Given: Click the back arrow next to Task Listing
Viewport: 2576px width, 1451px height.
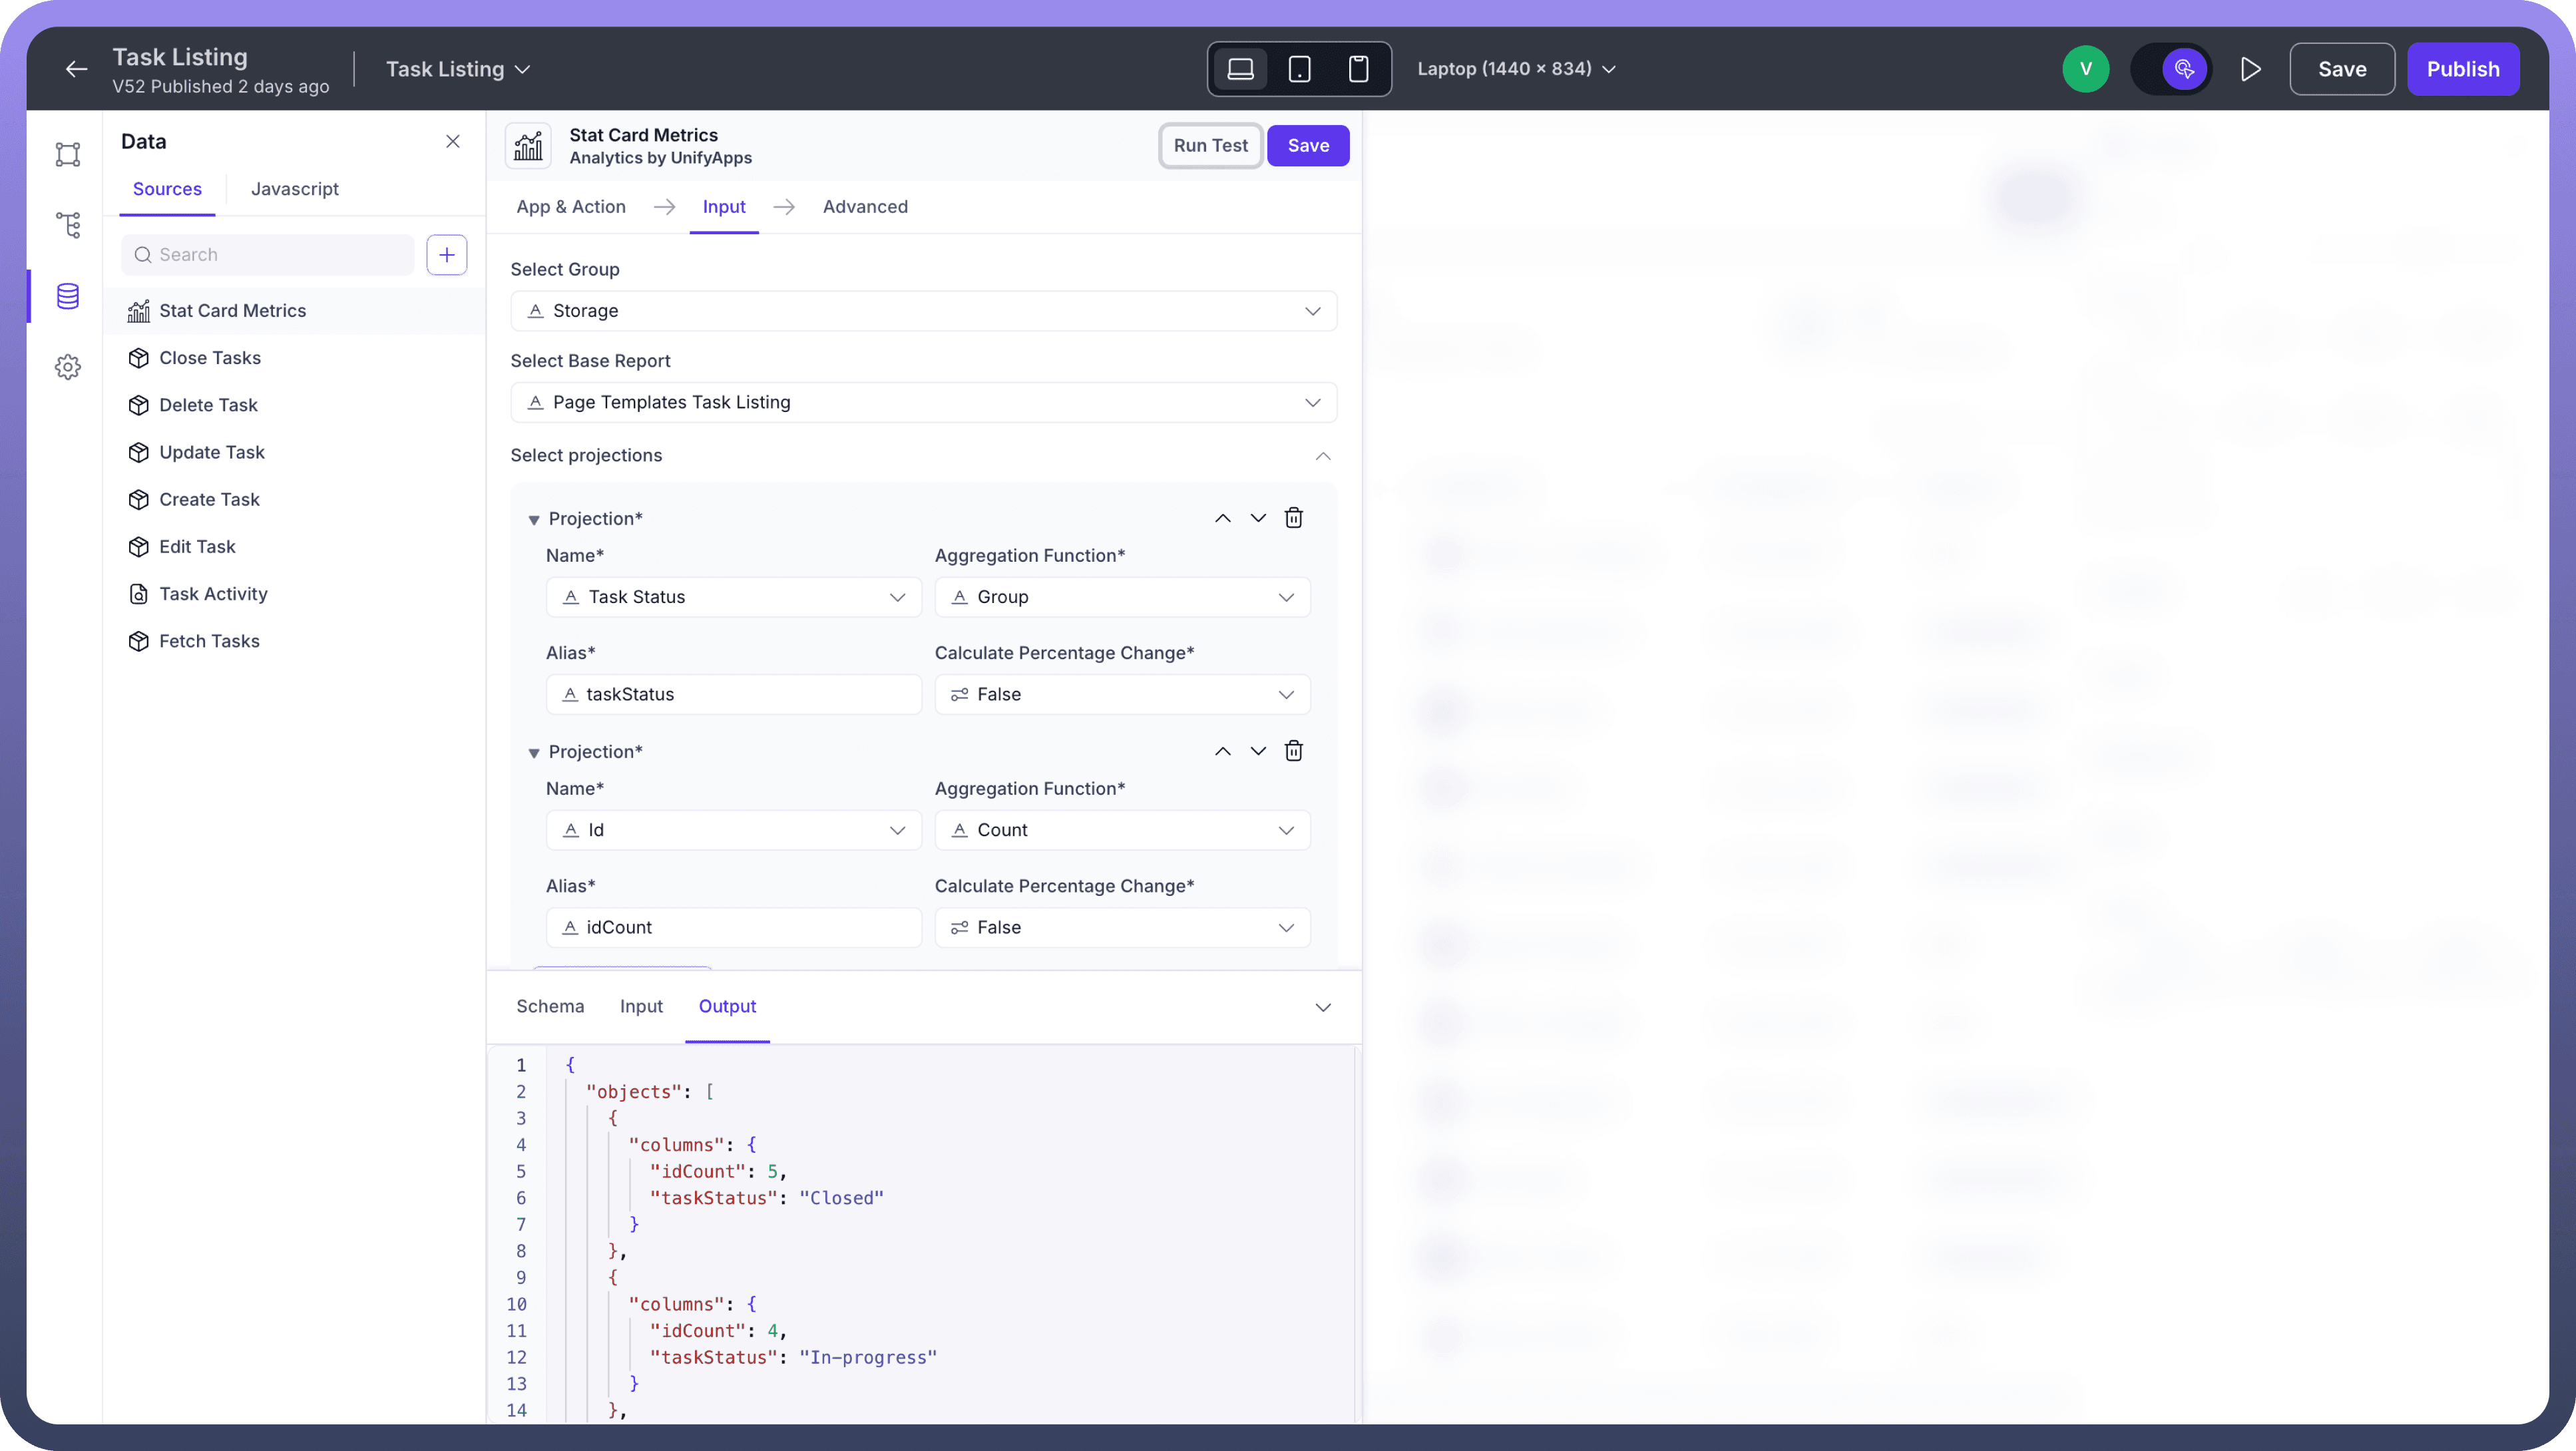Looking at the screenshot, I should click(76, 69).
